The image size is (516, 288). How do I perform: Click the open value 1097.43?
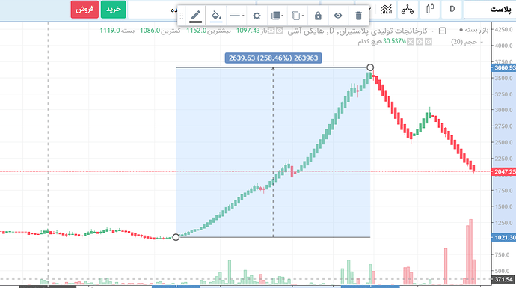click(248, 31)
